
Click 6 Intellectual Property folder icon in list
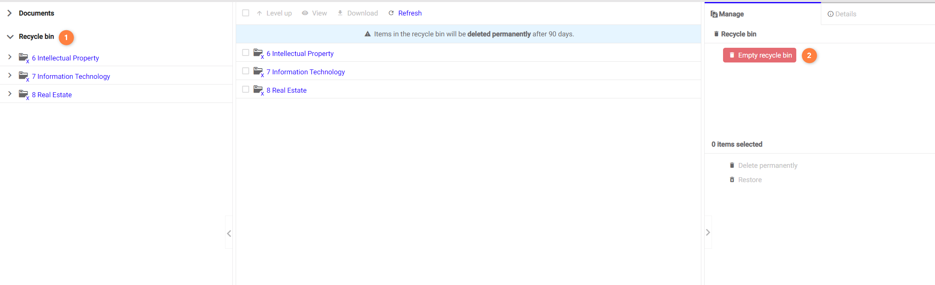[x=258, y=53]
